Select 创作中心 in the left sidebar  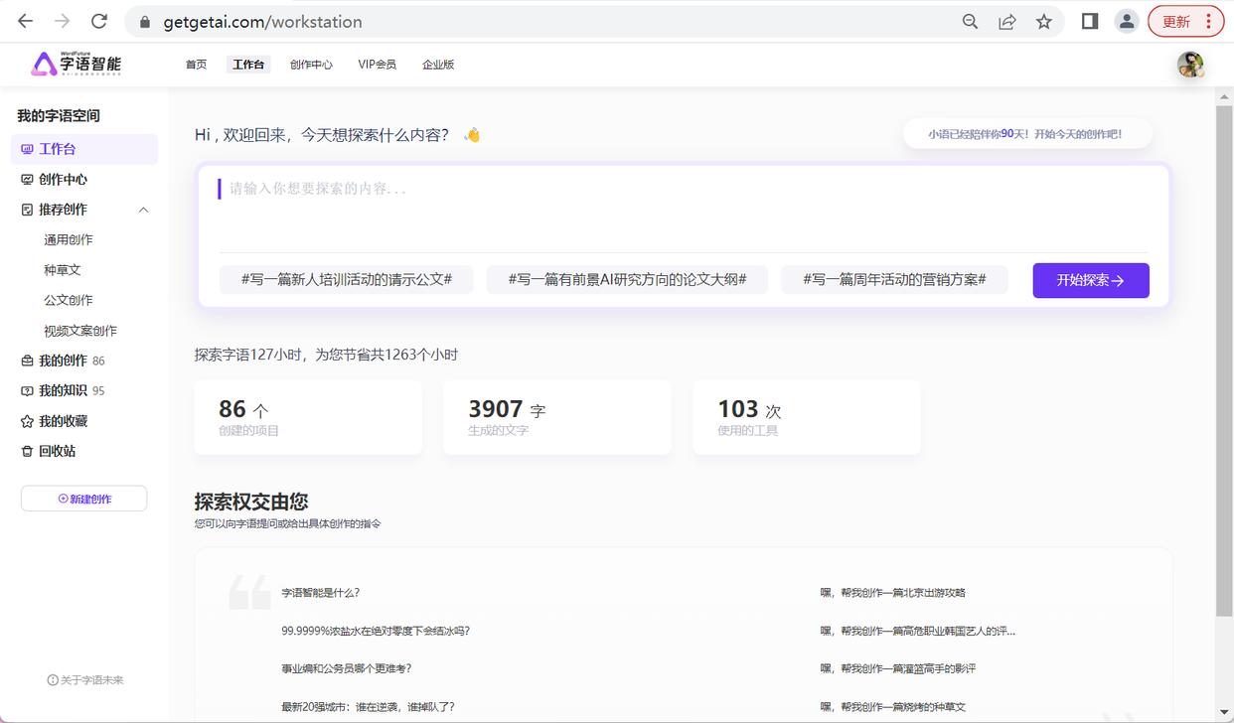[62, 179]
